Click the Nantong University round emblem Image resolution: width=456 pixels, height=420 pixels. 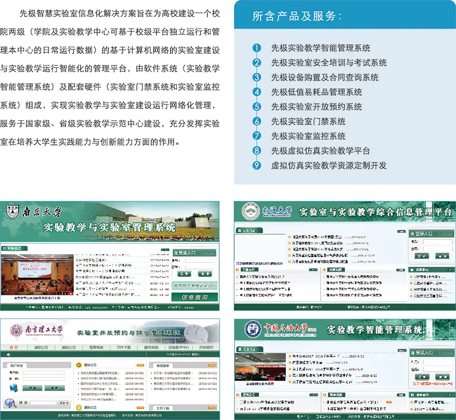[x=251, y=212]
